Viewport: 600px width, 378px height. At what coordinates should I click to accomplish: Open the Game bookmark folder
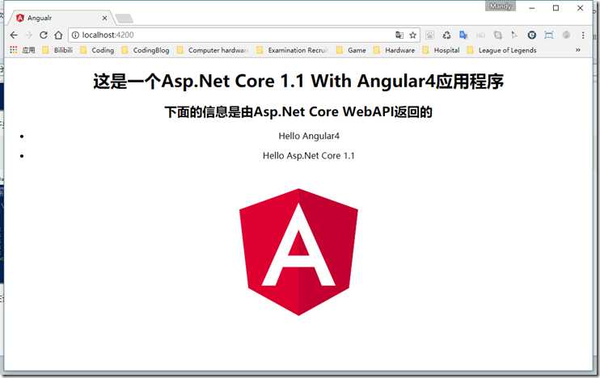[x=351, y=50]
